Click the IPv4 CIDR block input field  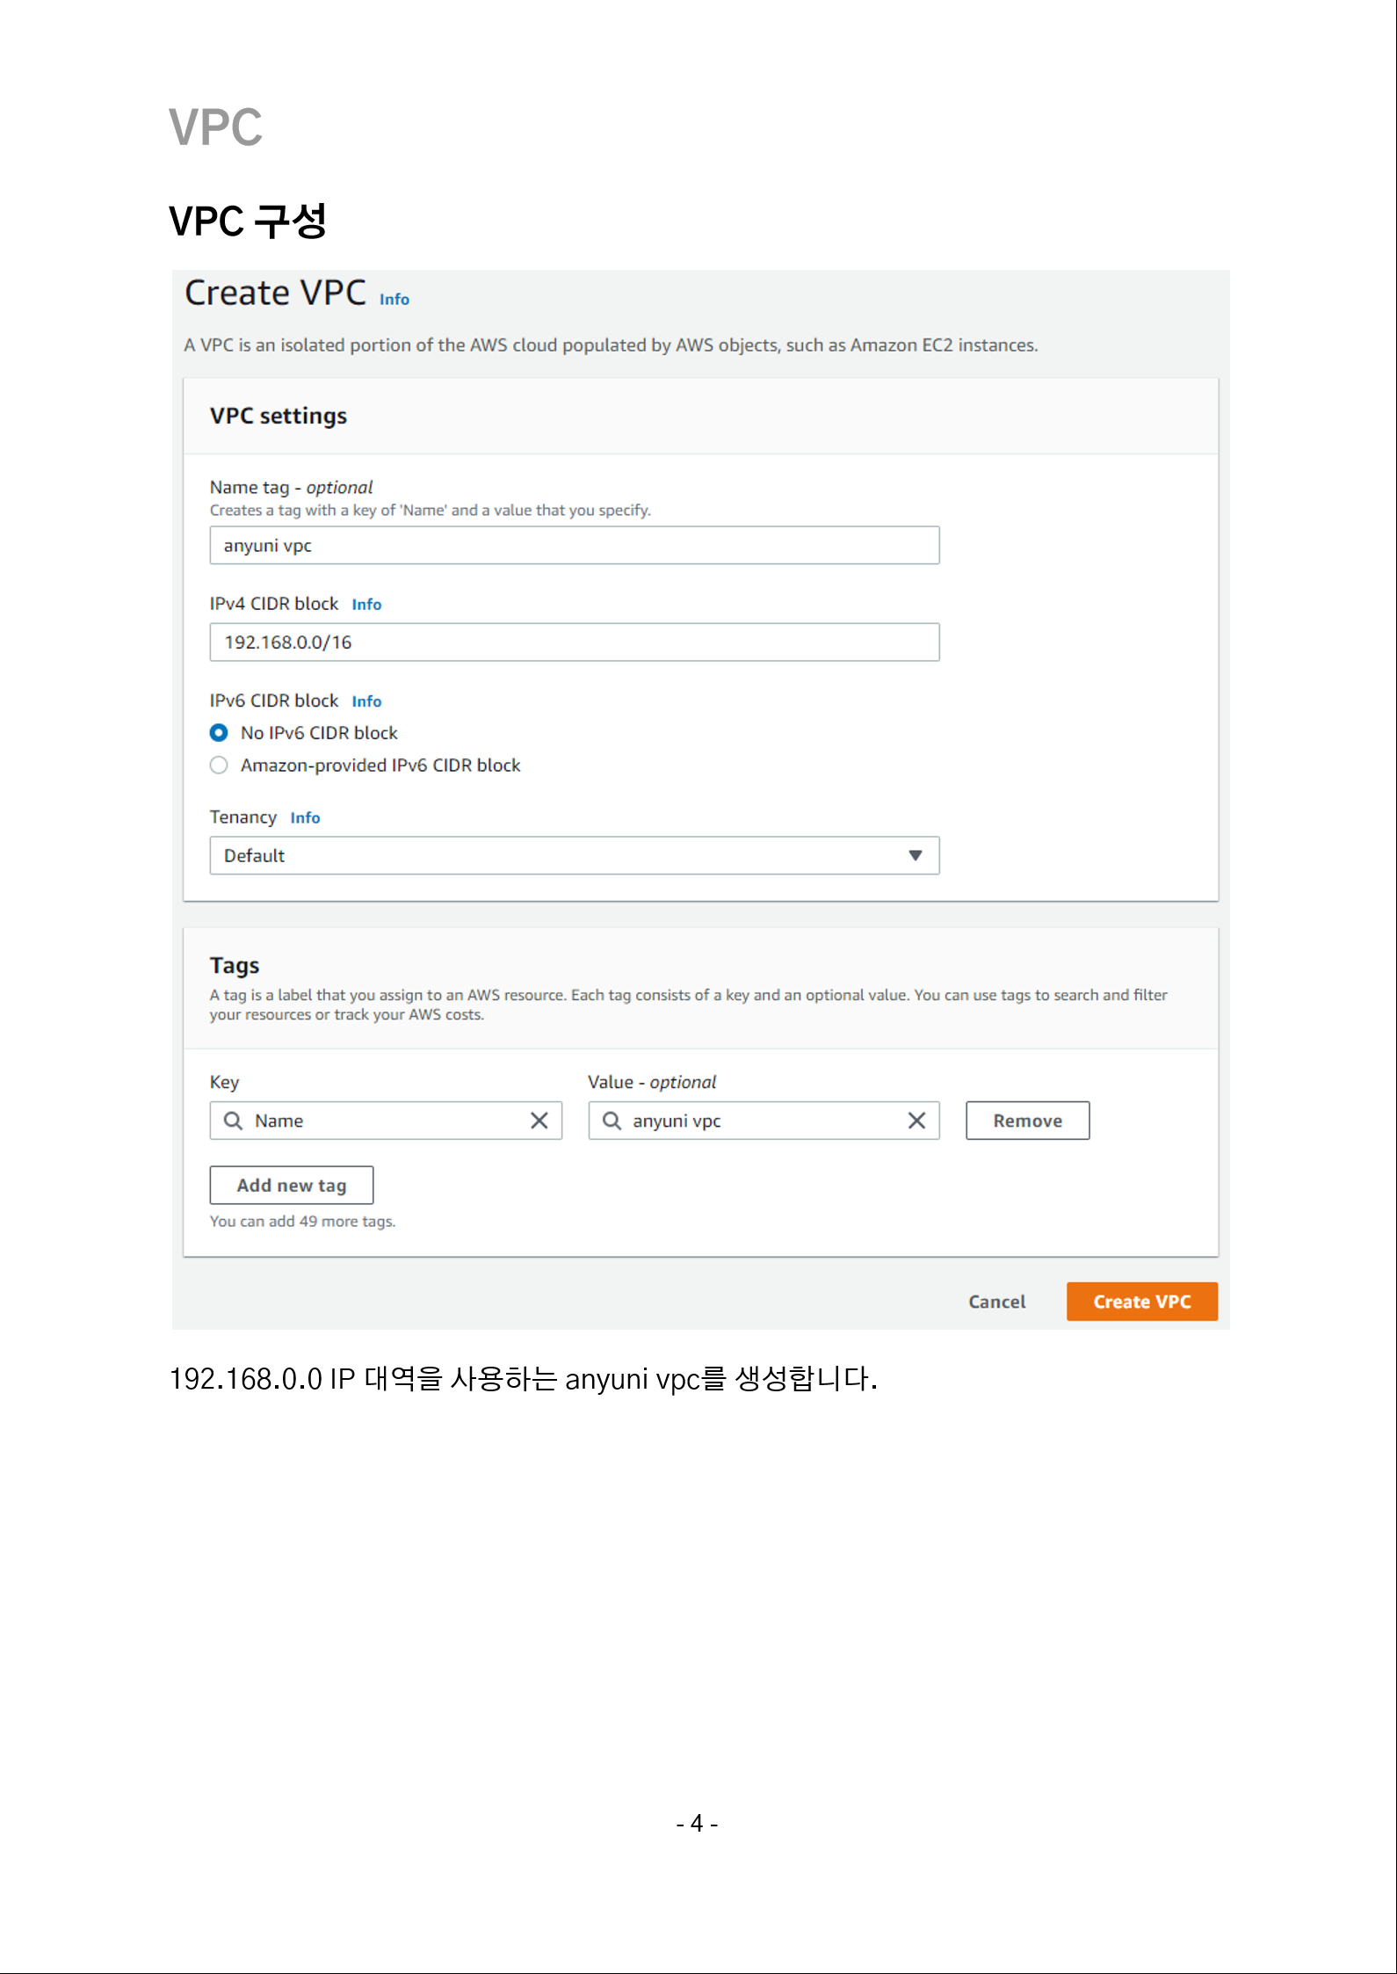click(x=575, y=642)
